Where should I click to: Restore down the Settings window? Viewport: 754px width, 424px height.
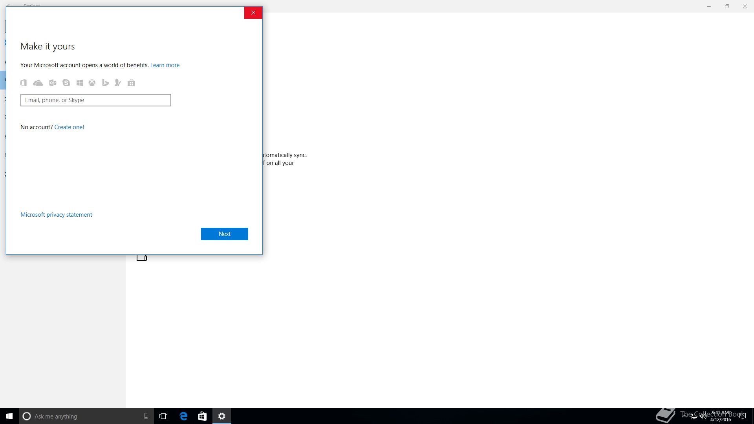click(727, 6)
